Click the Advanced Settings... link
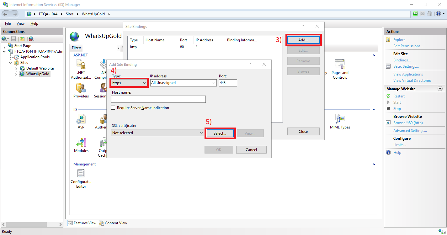The height and width of the screenshot is (235, 447). tap(410, 131)
